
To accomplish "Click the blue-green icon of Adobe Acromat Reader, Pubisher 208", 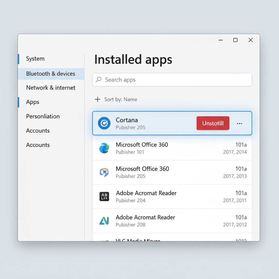I will [x=104, y=221].
